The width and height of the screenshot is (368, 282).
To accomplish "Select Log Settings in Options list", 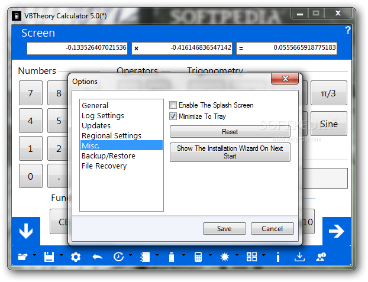I will point(121,115).
